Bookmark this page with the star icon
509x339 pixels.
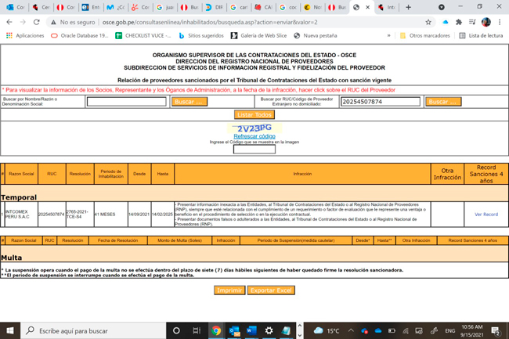pos(428,22)
